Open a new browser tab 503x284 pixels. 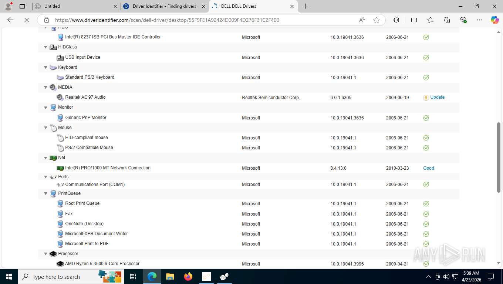[x=305, y=6]
